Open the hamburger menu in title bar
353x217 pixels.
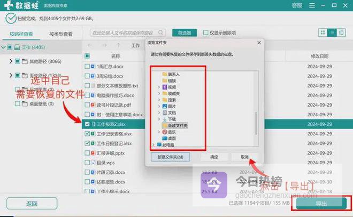click(x=312, y=5)
